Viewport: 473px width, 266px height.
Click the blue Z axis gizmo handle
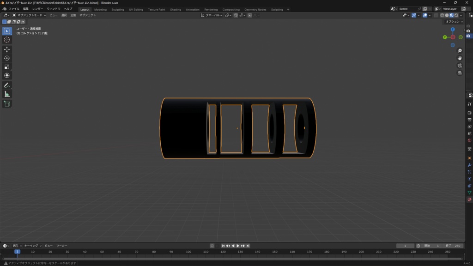(x=453, y=30)
